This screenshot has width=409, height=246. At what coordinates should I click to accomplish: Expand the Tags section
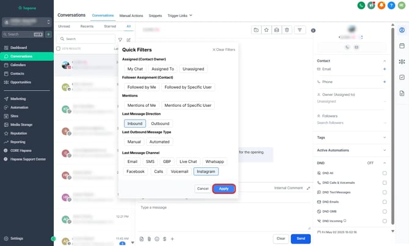point(384,137)
